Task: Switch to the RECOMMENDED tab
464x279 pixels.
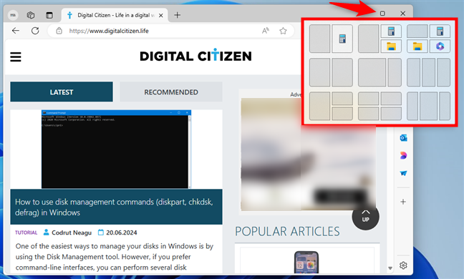Action: click(171, 92)
